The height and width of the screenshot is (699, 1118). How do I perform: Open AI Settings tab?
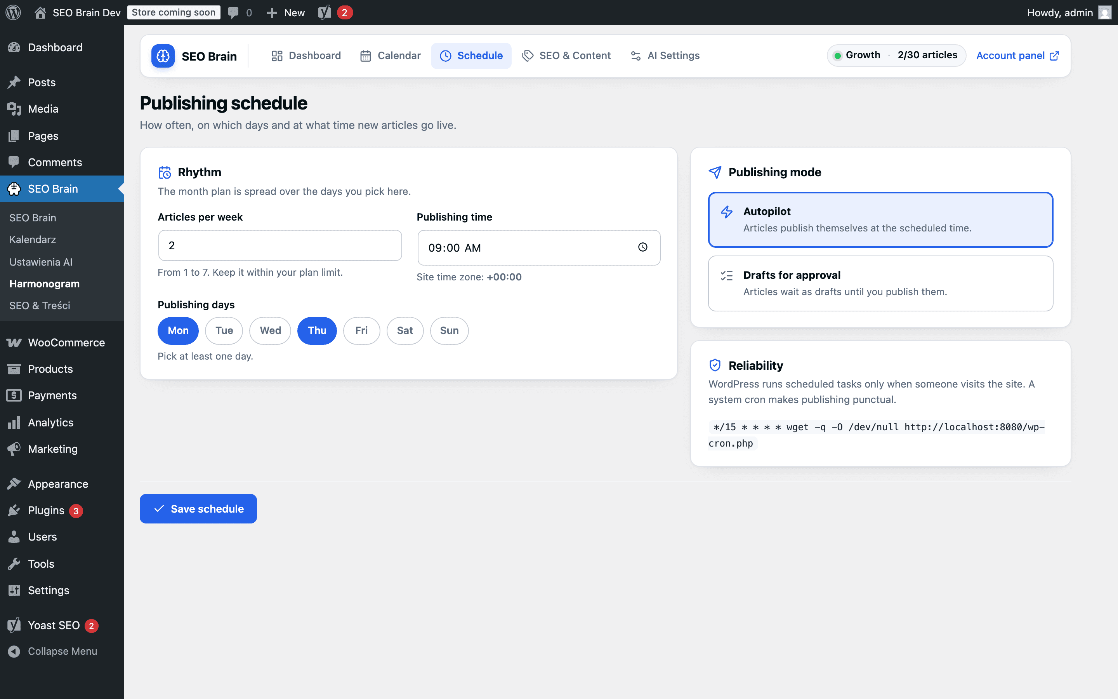(x=665, y=56)
